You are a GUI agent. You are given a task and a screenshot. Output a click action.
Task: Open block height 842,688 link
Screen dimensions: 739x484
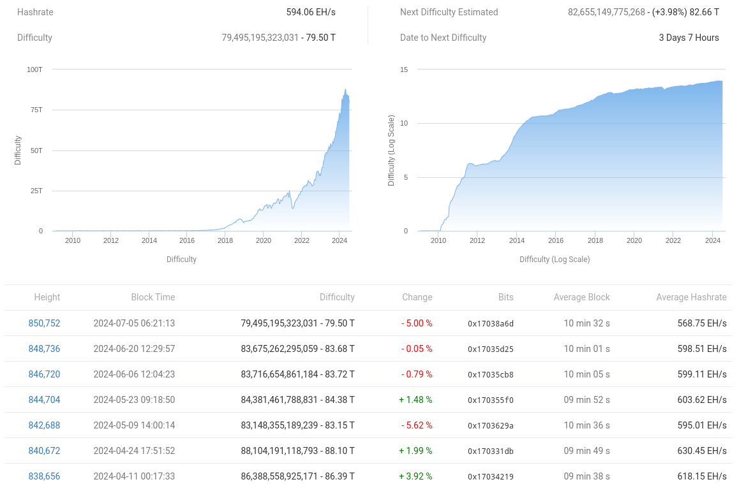(44, 425)
